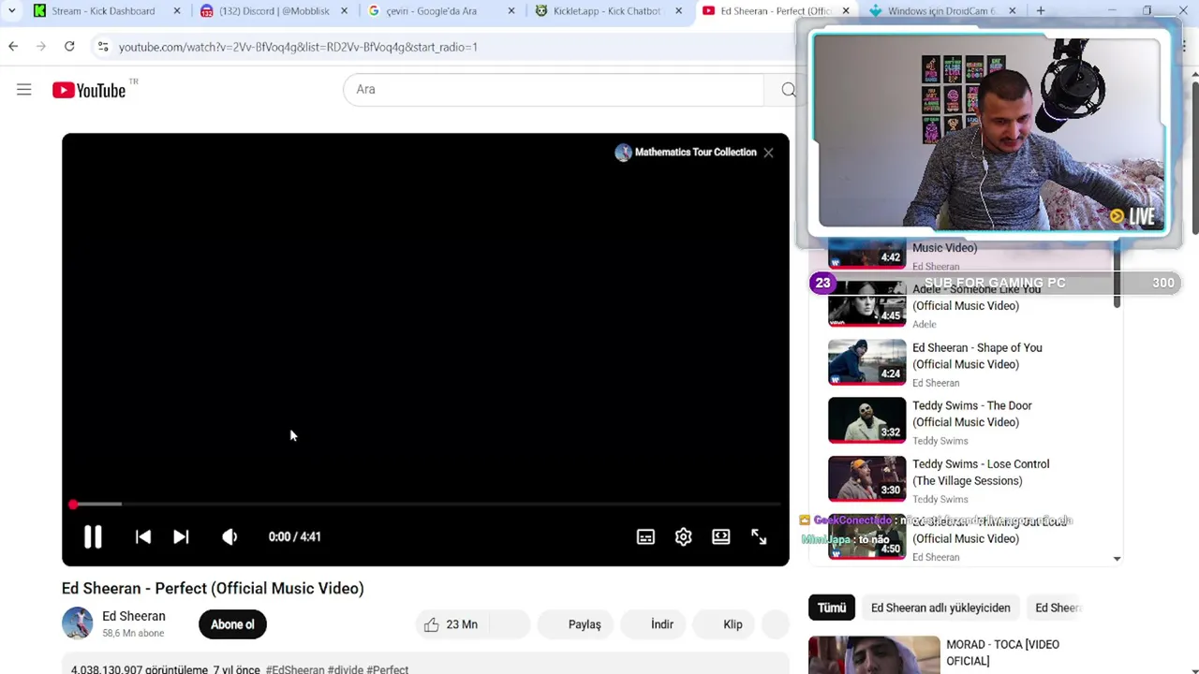Play Teddy Swims The Door thumbnail
Viewport: 1199px width, 674px height.
coord(866,420)
